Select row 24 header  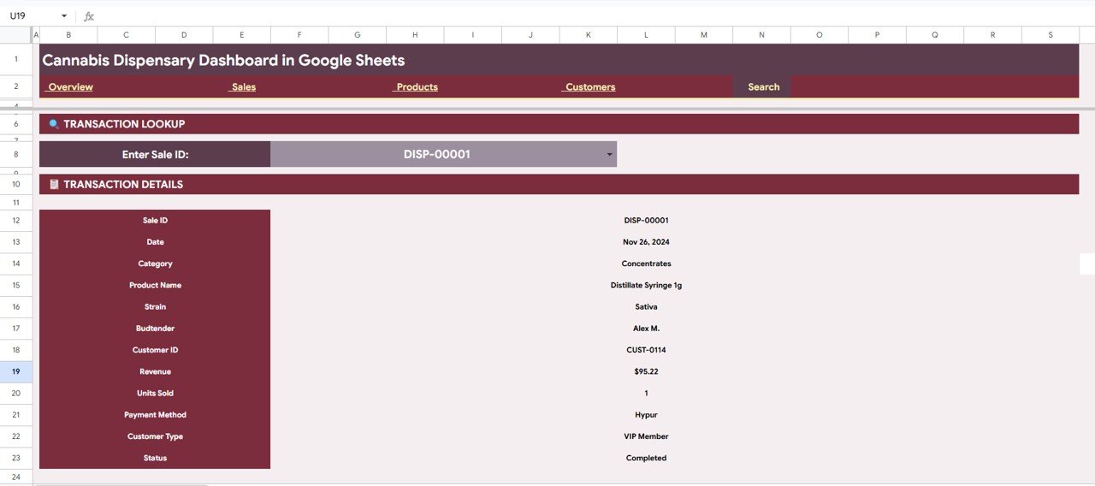pos(16,477)
